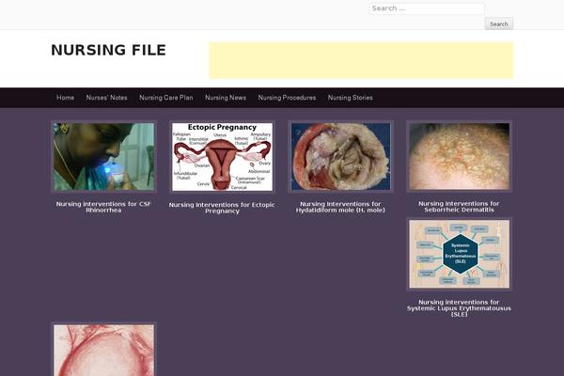The width and height of the screenshot is (564, 376).
Task: Open the Nursing Procedures menu item
Action: (x=287, y=98)
